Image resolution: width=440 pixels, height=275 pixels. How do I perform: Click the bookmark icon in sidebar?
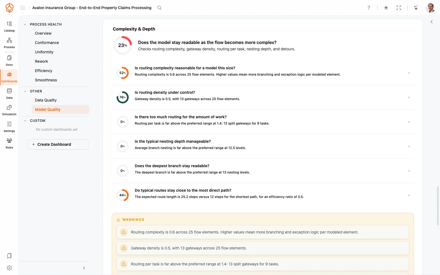[9, 256]
